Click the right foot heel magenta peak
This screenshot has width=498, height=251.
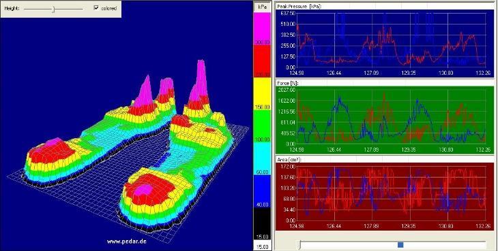142,190
